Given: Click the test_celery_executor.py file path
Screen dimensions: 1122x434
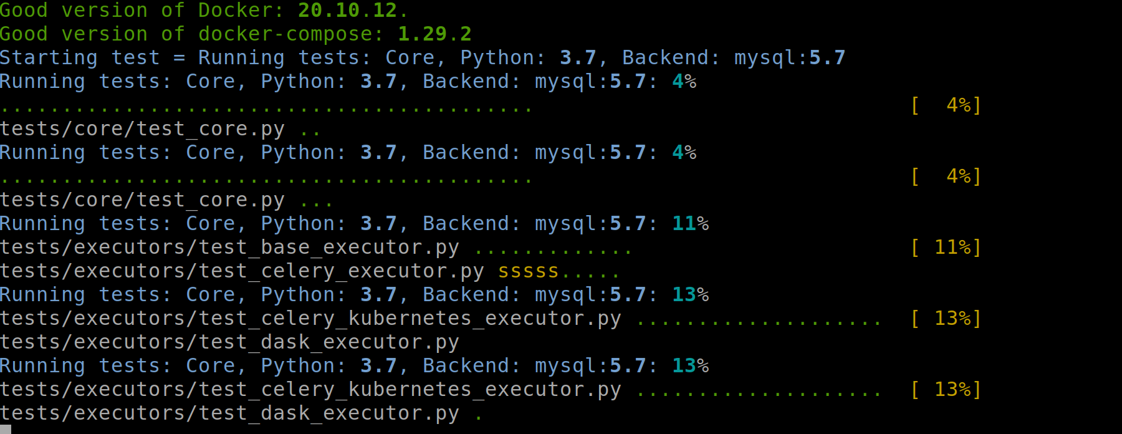Looking at the screenshot, I should click(242, 271).
